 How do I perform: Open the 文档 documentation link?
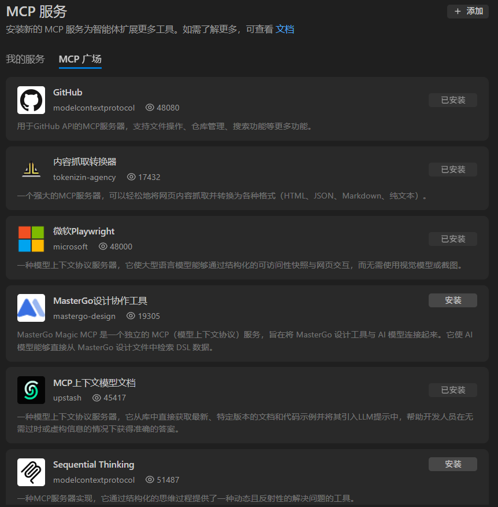285,30
